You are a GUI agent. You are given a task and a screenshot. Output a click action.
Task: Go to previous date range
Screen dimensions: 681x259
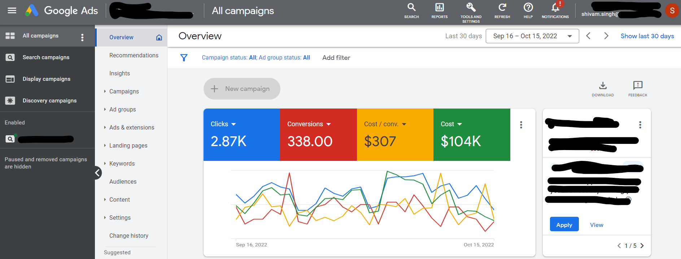(588, 36)
